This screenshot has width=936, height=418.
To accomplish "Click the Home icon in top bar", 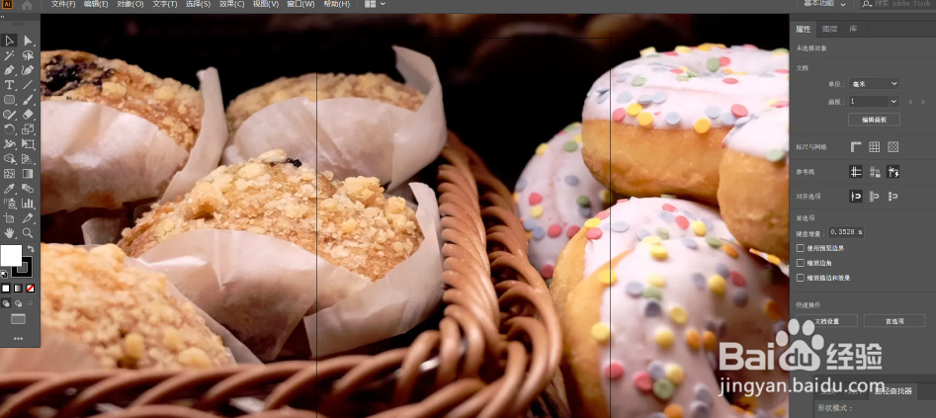I will click(27, 5).
